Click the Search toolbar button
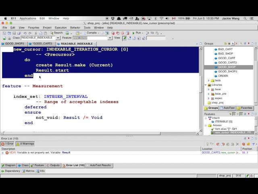This screenshot has height=194, width=258. point(56,33)
